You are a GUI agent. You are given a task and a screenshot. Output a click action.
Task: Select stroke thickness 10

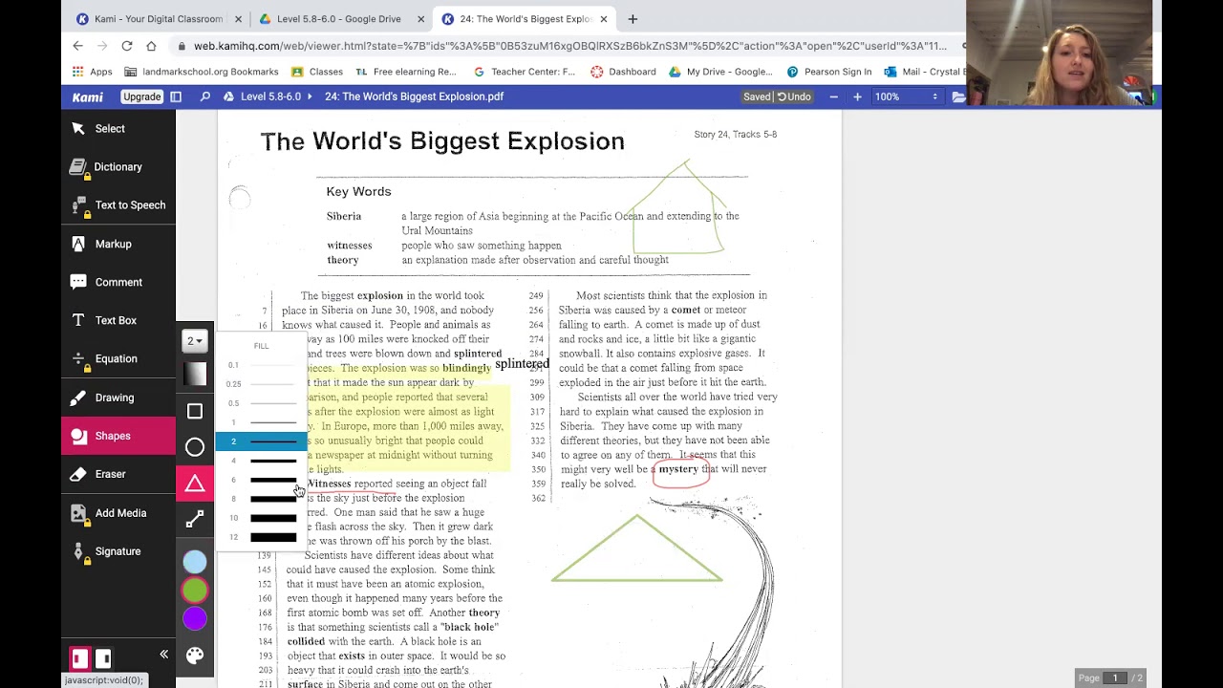click(262, 518)
